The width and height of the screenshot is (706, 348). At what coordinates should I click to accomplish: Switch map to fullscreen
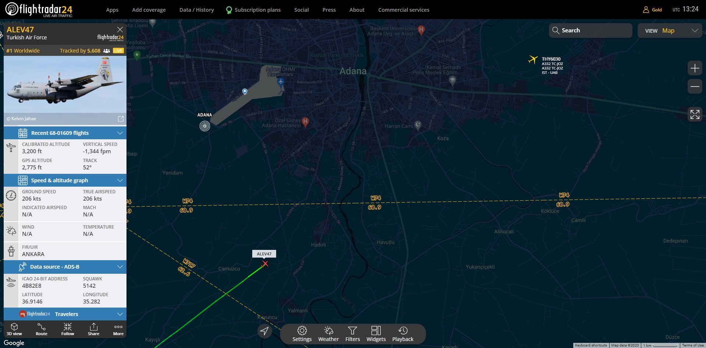click(x=695, y=114)
